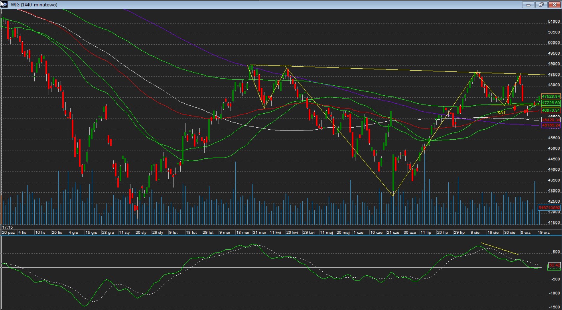This screenshot has height=310, width=562.
Task: Click the "25 lis" date label
Action: coord(57,232)
